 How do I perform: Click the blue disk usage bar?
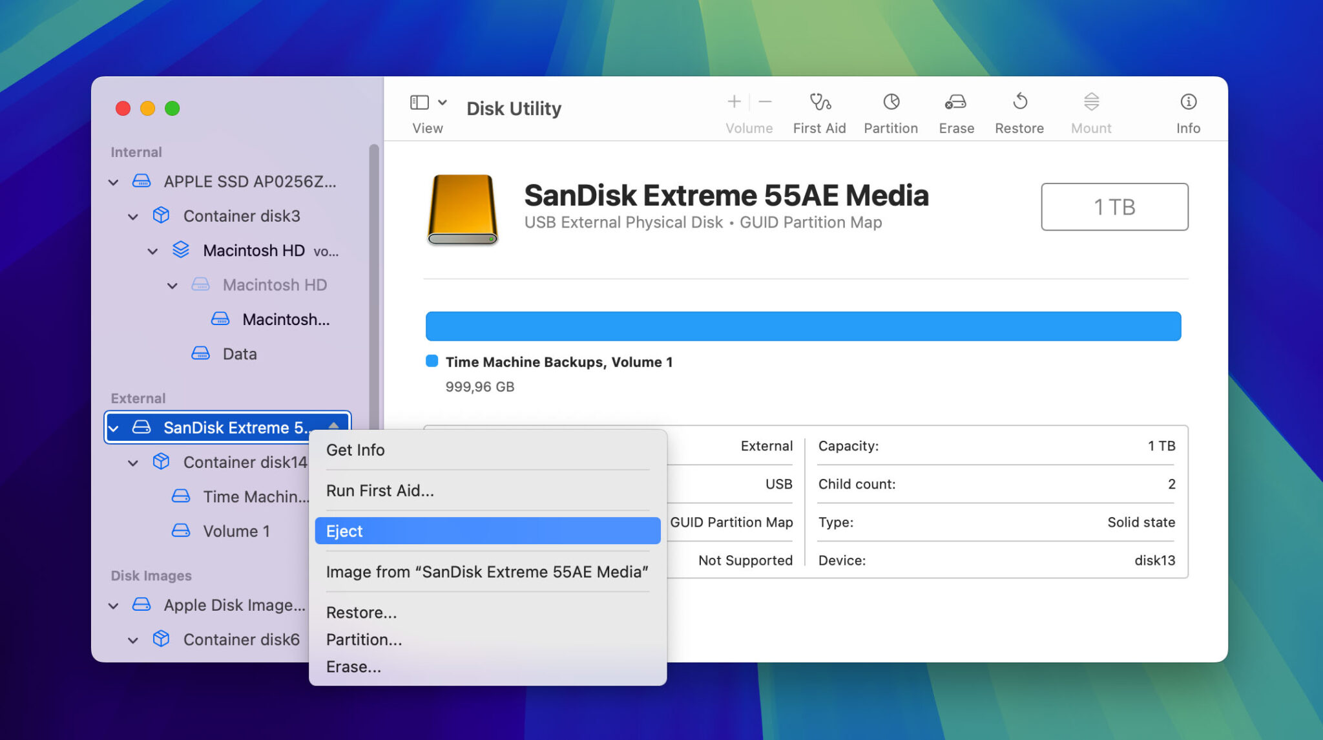(803, 326)
